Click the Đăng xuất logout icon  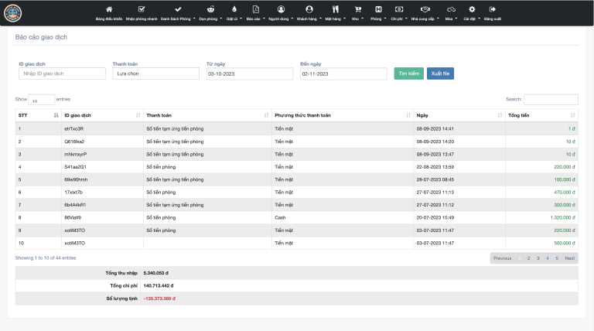pos(492,9)
